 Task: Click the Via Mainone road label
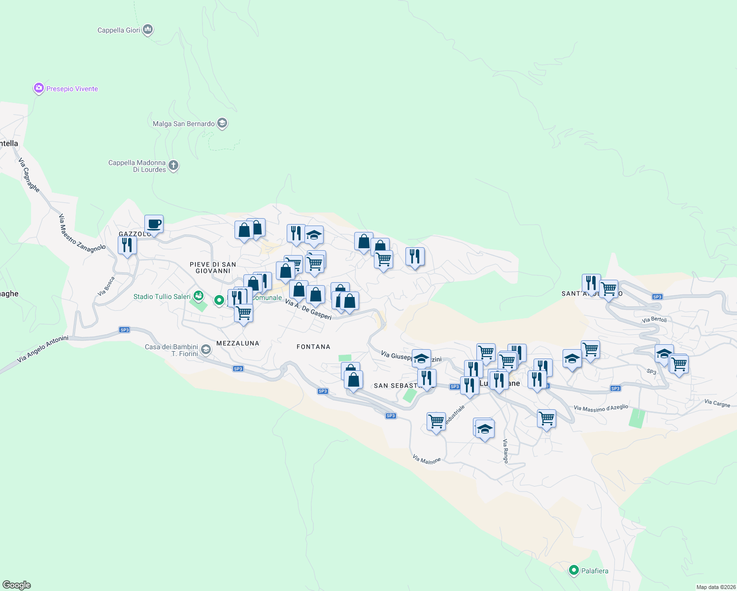(x=427, y=460)
